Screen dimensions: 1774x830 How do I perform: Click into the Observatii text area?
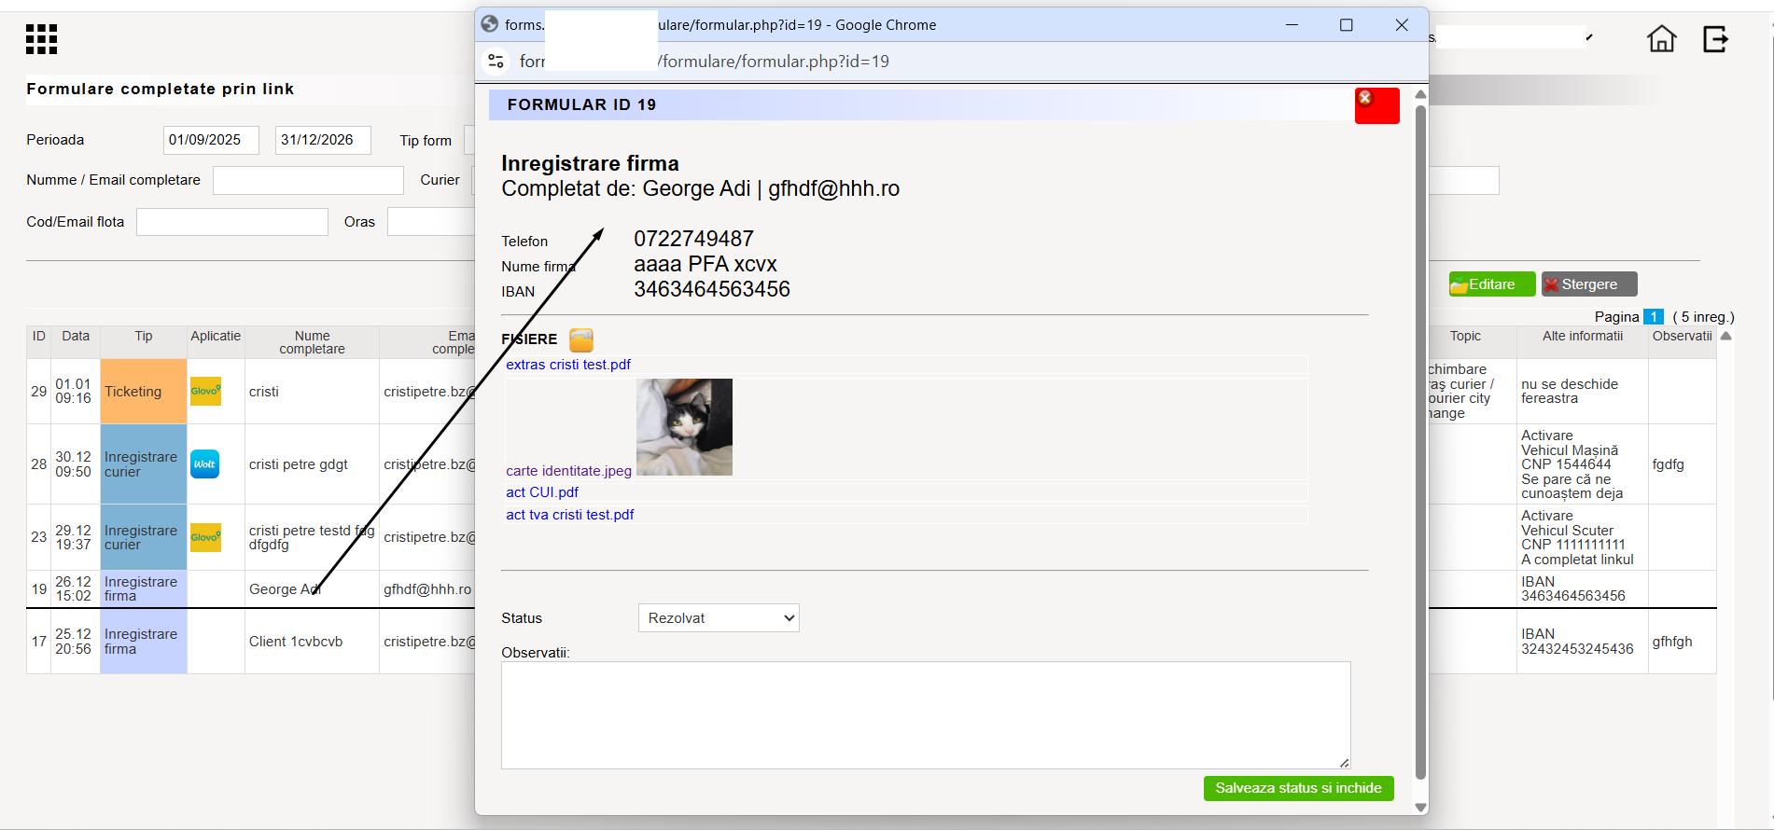tap(926, 715)
